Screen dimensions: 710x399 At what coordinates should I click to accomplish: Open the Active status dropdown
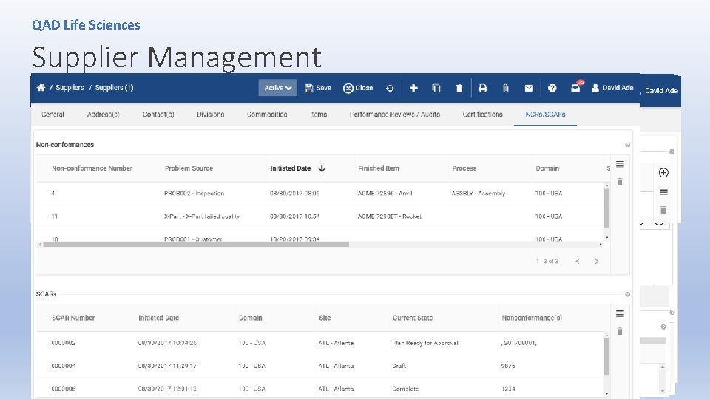click(x=277, y=88)
